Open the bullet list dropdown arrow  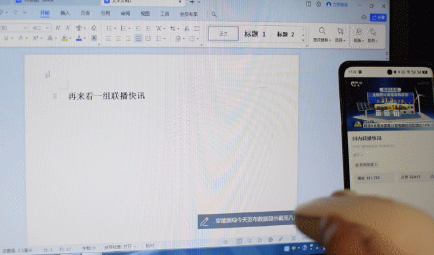coord(115,29)
